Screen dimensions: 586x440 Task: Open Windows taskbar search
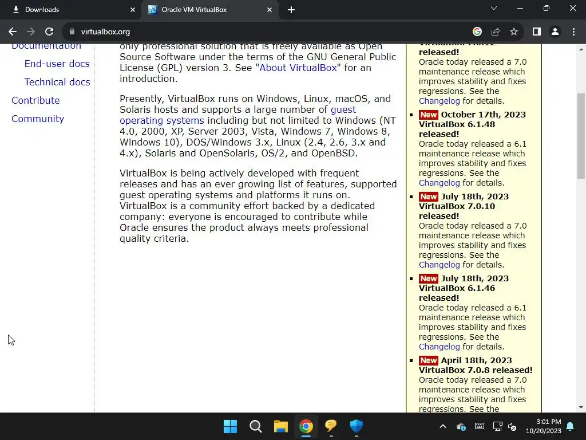pos(256,426)
